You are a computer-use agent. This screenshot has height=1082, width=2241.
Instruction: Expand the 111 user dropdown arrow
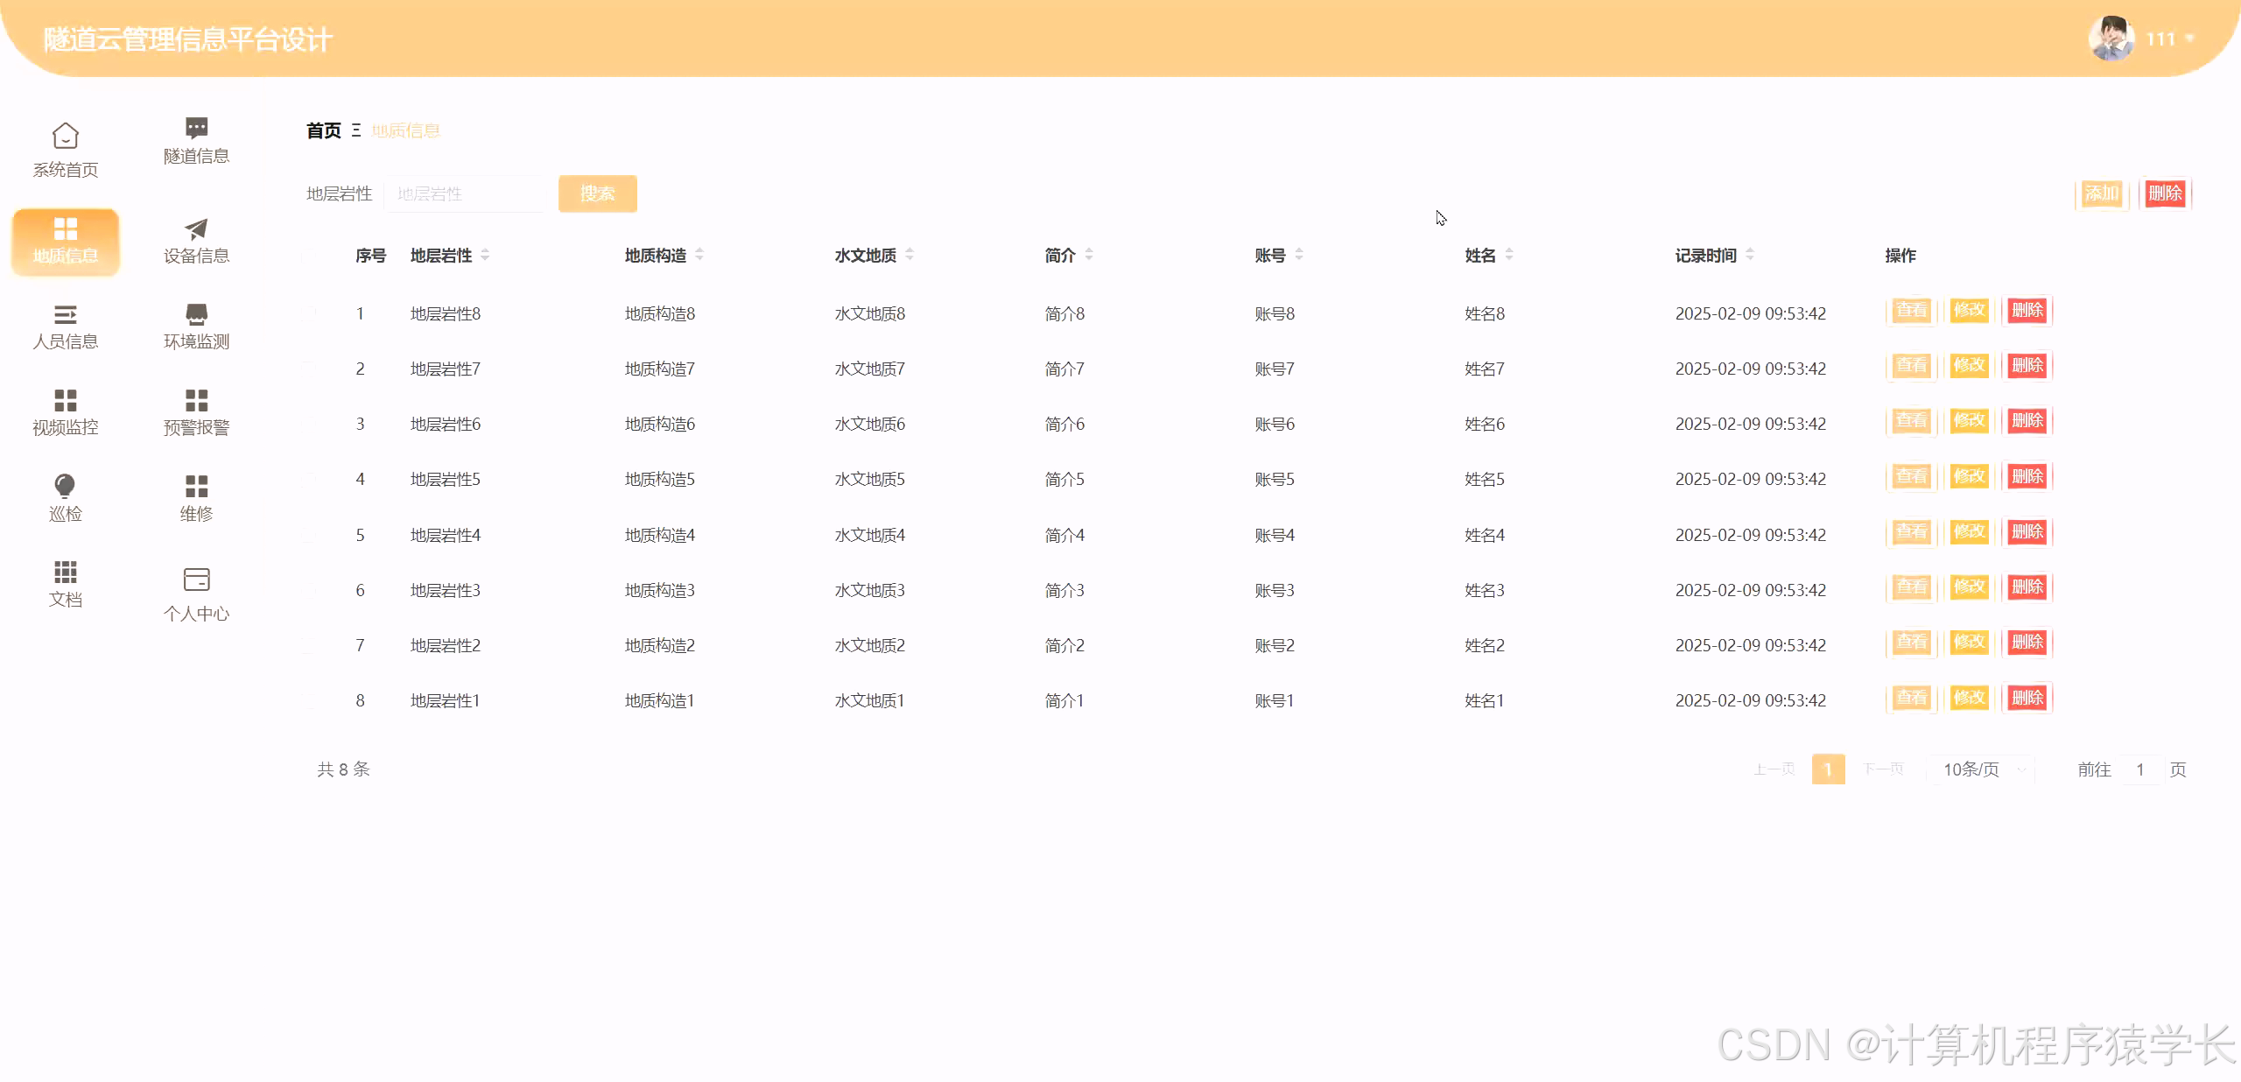(x=2190, y=39)
